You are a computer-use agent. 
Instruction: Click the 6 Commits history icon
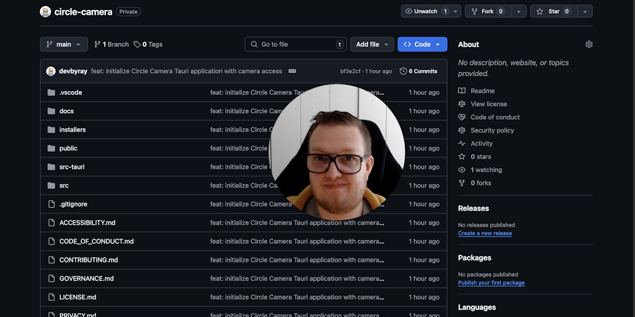coord(403,71)
